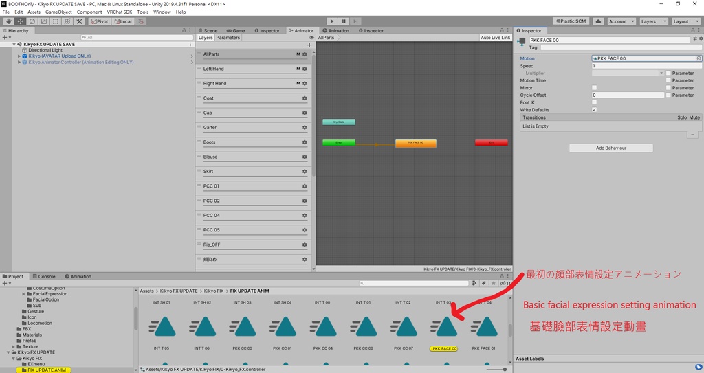The height and width of the screenshot is (373, 704).
Task: Expand Kikyo Animator Controller object
Action: point(19,62)
